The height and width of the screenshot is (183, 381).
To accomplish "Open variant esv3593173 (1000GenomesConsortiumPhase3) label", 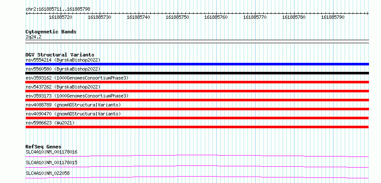I will coord(77,96).
